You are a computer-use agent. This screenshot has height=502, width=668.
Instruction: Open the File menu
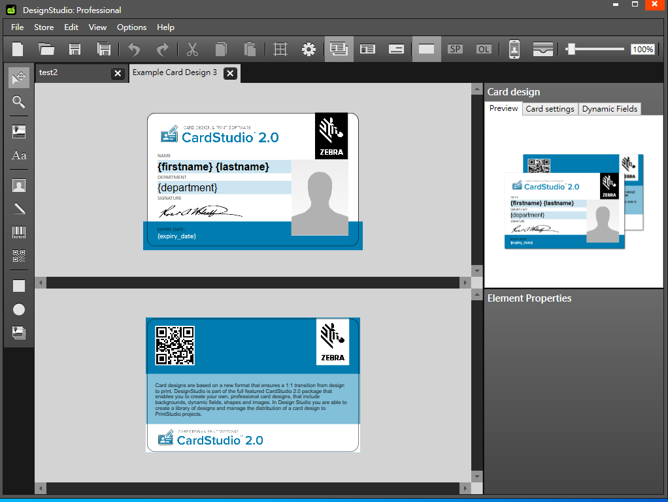(x=18, y=27)
